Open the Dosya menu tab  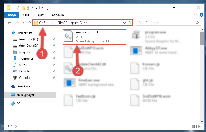pos(12,15)
